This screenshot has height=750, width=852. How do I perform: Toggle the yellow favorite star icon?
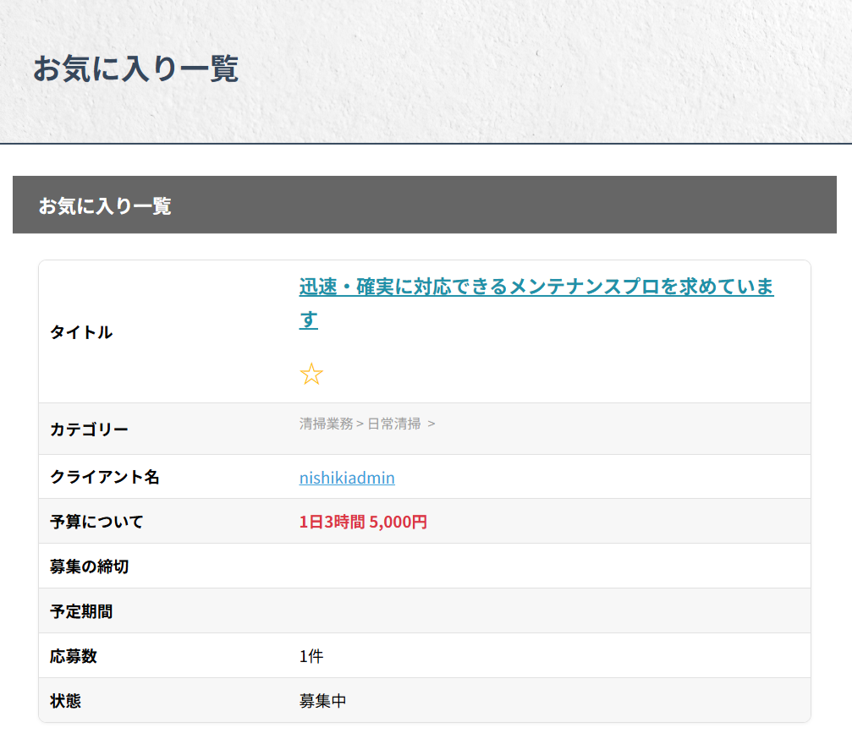coord(311,375)
